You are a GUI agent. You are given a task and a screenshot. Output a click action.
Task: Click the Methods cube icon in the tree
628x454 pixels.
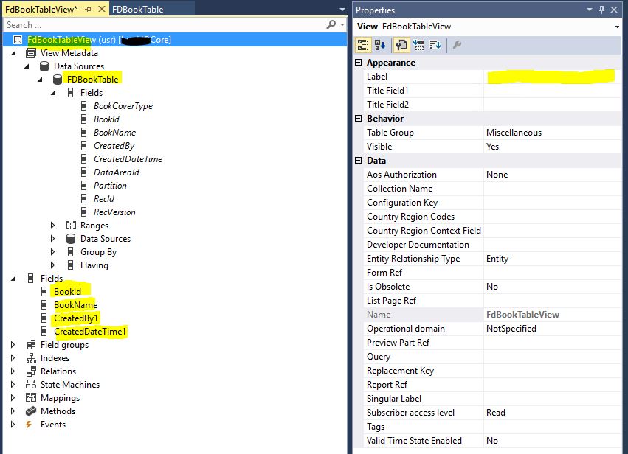click(31, 411)
